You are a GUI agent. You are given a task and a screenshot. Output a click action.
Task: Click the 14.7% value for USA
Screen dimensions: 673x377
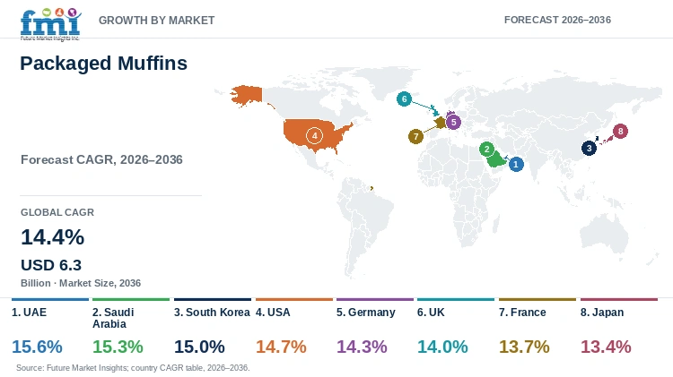coord(281,347)
